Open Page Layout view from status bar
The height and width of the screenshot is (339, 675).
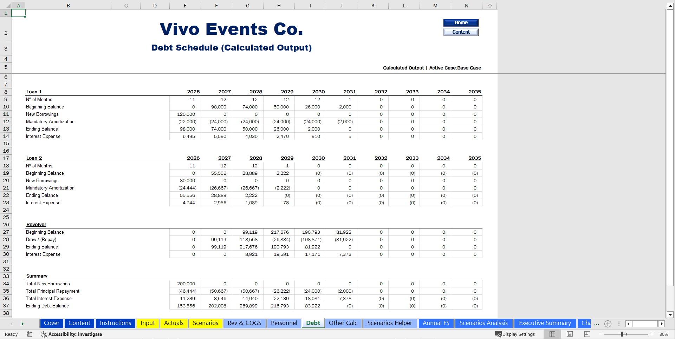point(569,334)
